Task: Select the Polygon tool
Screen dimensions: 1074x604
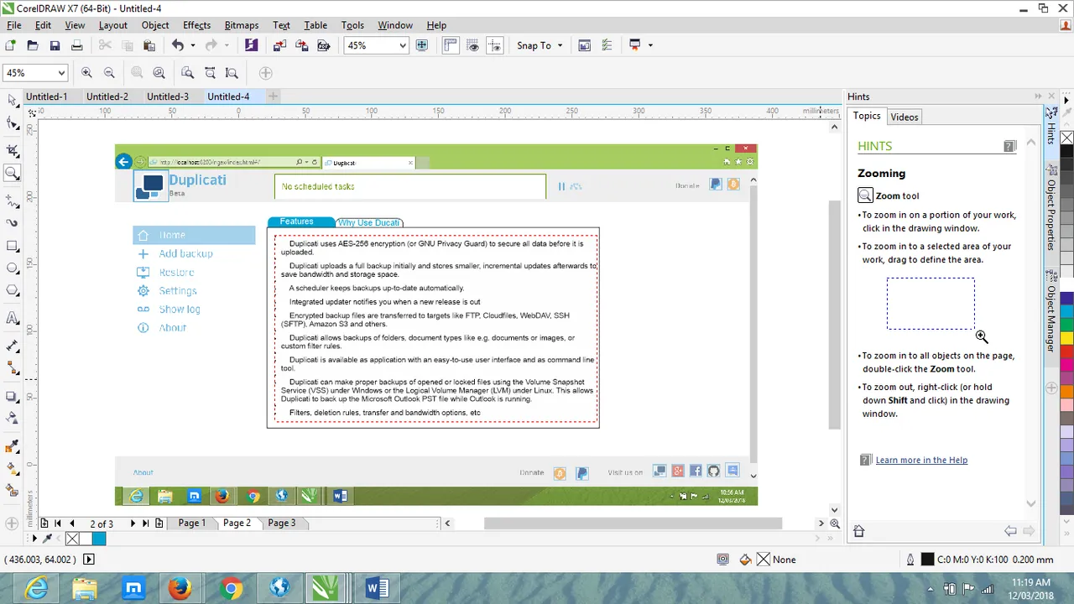Action: click(12, 291)
